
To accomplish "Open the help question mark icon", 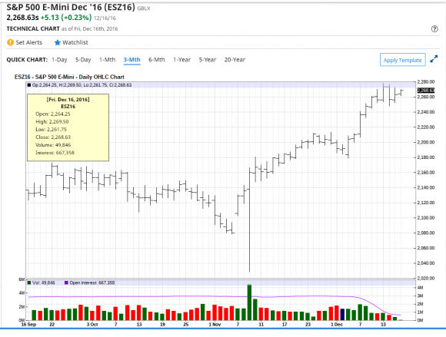I will [x=434, y=28].
